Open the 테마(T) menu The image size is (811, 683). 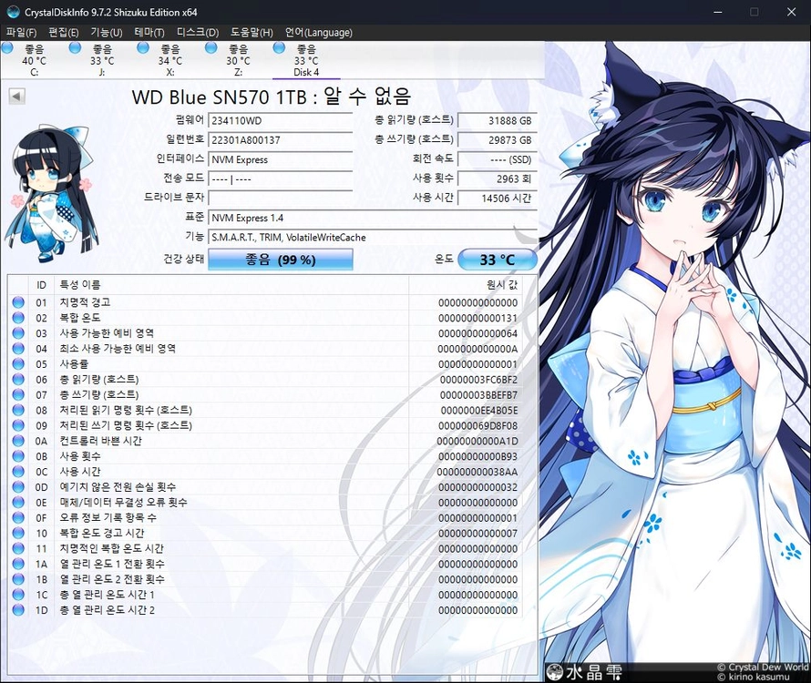click(149, 33)
